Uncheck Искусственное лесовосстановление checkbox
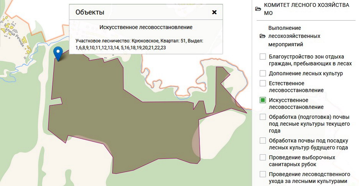Screen dimensions: 359x186 tap(263, 100)
